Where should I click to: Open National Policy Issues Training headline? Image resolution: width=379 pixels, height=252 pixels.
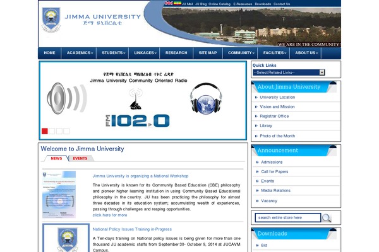click(x=132, y=229)
